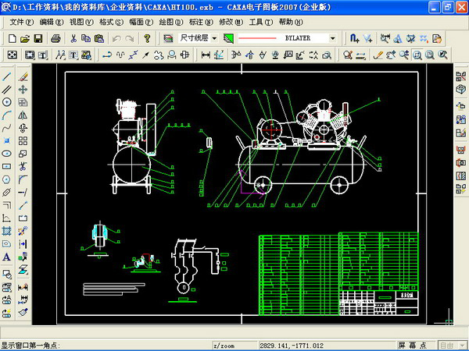Click the Open file folder icon
The height and width of the screenshot is (351, 469).
point(24,37)
